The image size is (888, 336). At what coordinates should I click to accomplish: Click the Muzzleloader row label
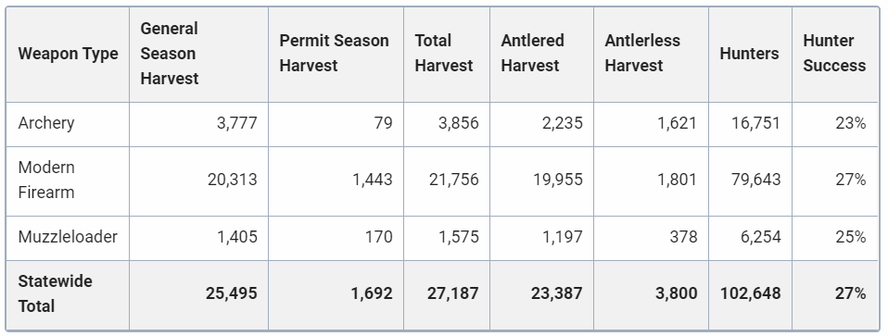(68, 236)
